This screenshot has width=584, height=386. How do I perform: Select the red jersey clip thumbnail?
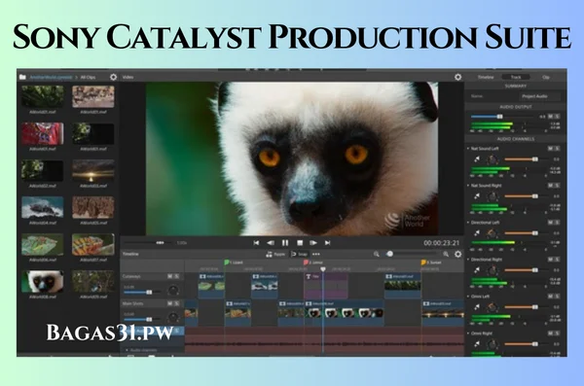pos(42,133)
